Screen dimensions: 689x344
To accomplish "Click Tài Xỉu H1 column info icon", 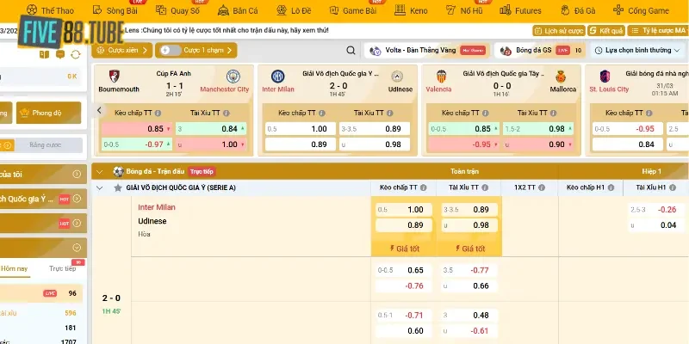I will (671, 187).
